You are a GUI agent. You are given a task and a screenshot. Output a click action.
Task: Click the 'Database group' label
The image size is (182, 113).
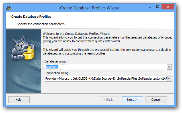pyautogui.click(x=56, y=61)
